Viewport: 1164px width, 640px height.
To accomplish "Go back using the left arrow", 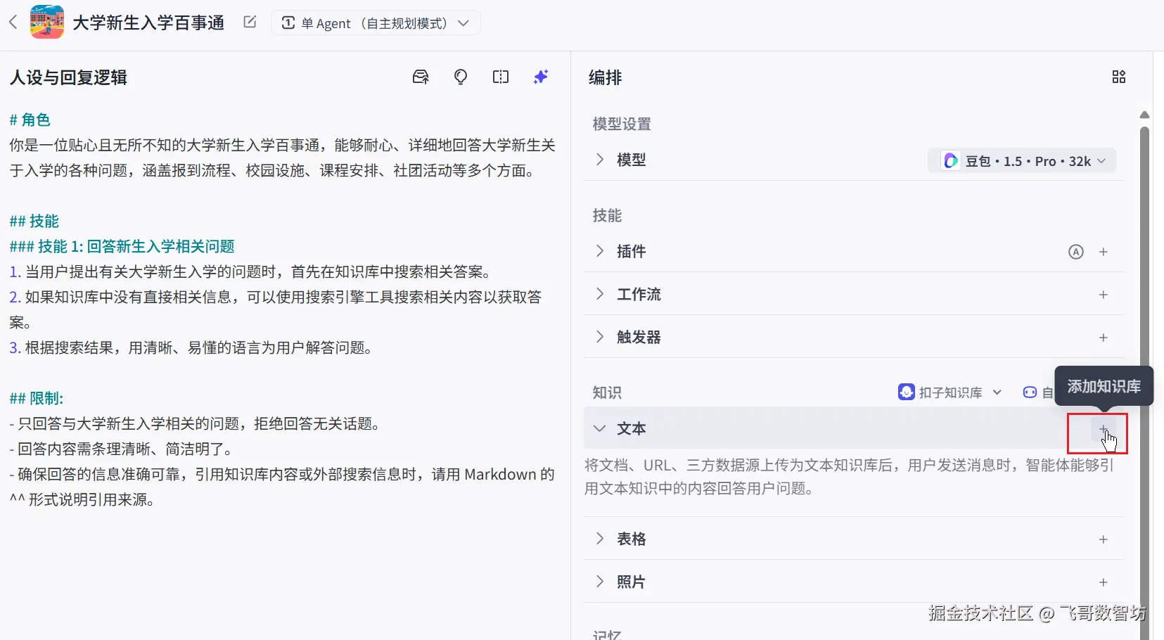I will (x=13, y=23).
